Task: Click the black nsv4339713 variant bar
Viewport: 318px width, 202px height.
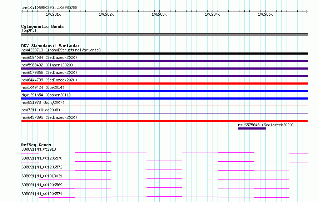Action: coord(164,54)
